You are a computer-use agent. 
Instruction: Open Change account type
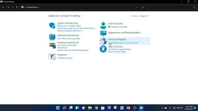119,27
